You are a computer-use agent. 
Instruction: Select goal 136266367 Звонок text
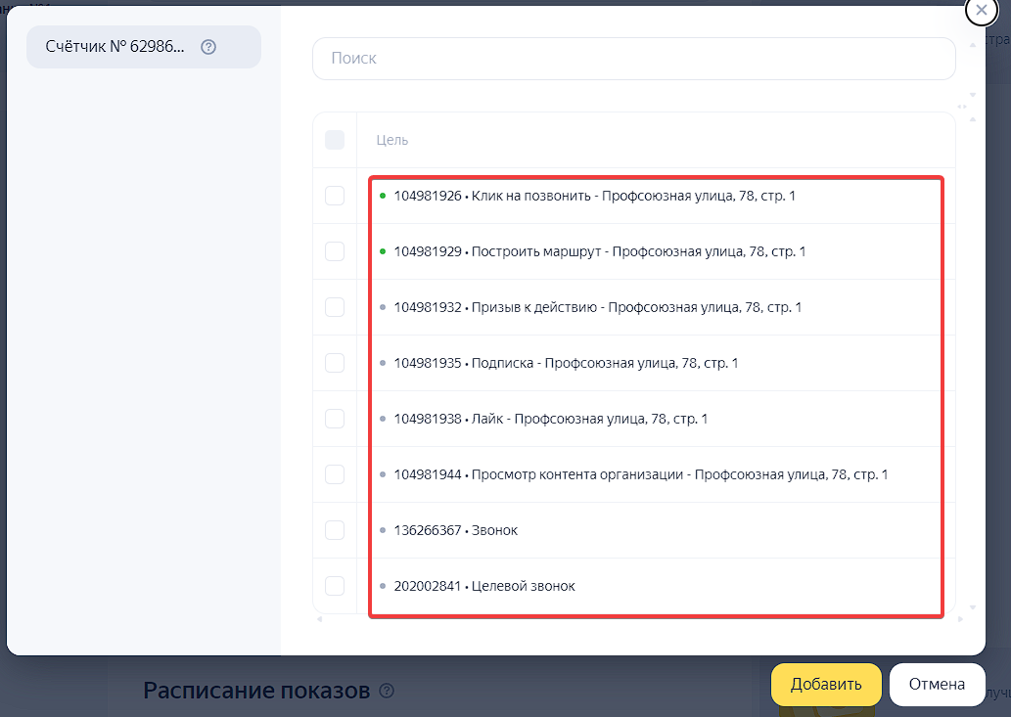(456, 530)
